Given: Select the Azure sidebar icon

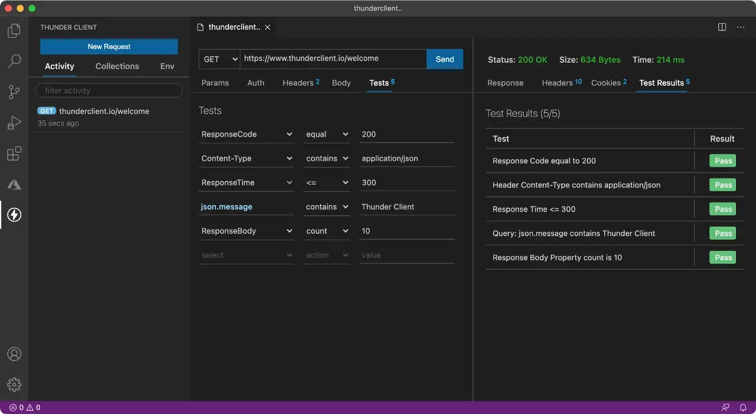Looking at the screenshot, I should click(14, 184).
